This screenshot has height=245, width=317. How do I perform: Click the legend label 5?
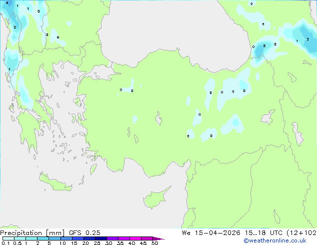[x=49, y=243]
